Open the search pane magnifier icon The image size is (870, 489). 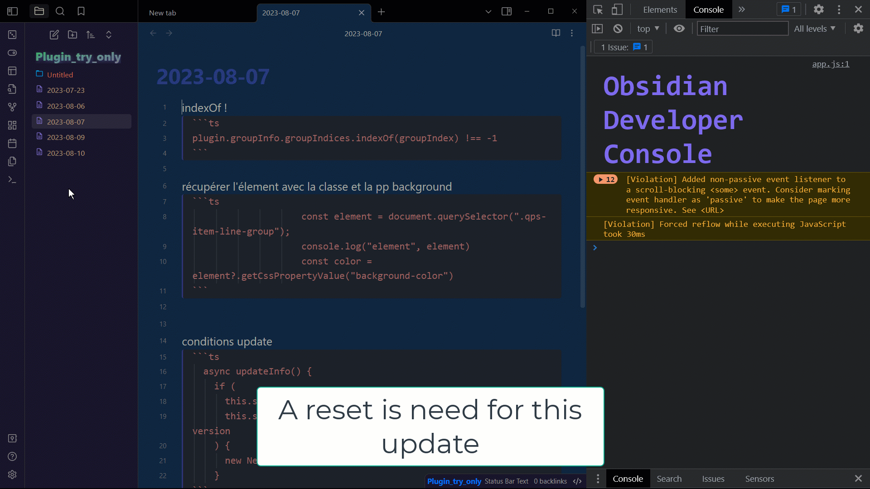(60, 11)
